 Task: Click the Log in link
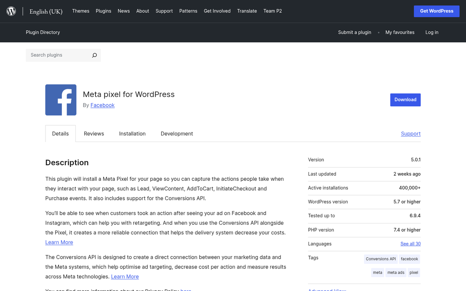click(432, 32)
